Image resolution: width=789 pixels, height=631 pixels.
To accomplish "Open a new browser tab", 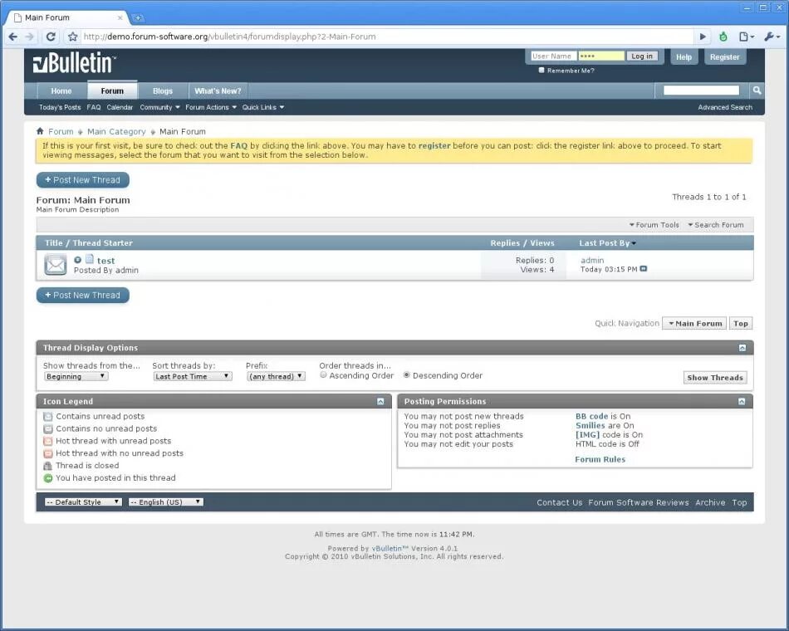I will click(x=138, y=17).
